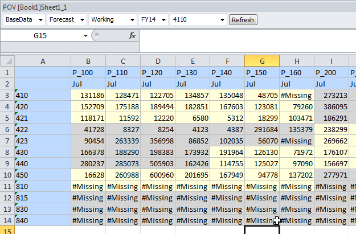Select column E header

pos(193,61)
